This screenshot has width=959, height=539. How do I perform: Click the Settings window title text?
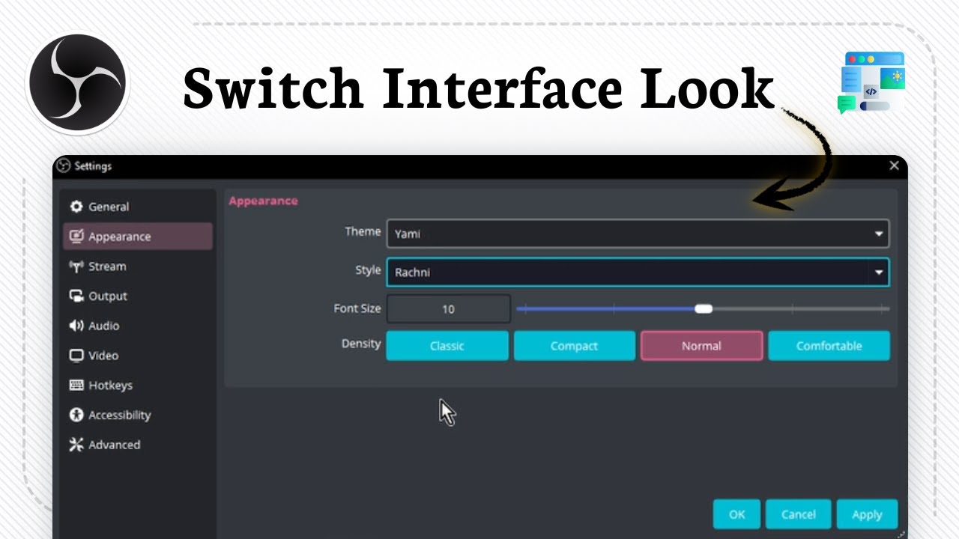pos(93,166)
